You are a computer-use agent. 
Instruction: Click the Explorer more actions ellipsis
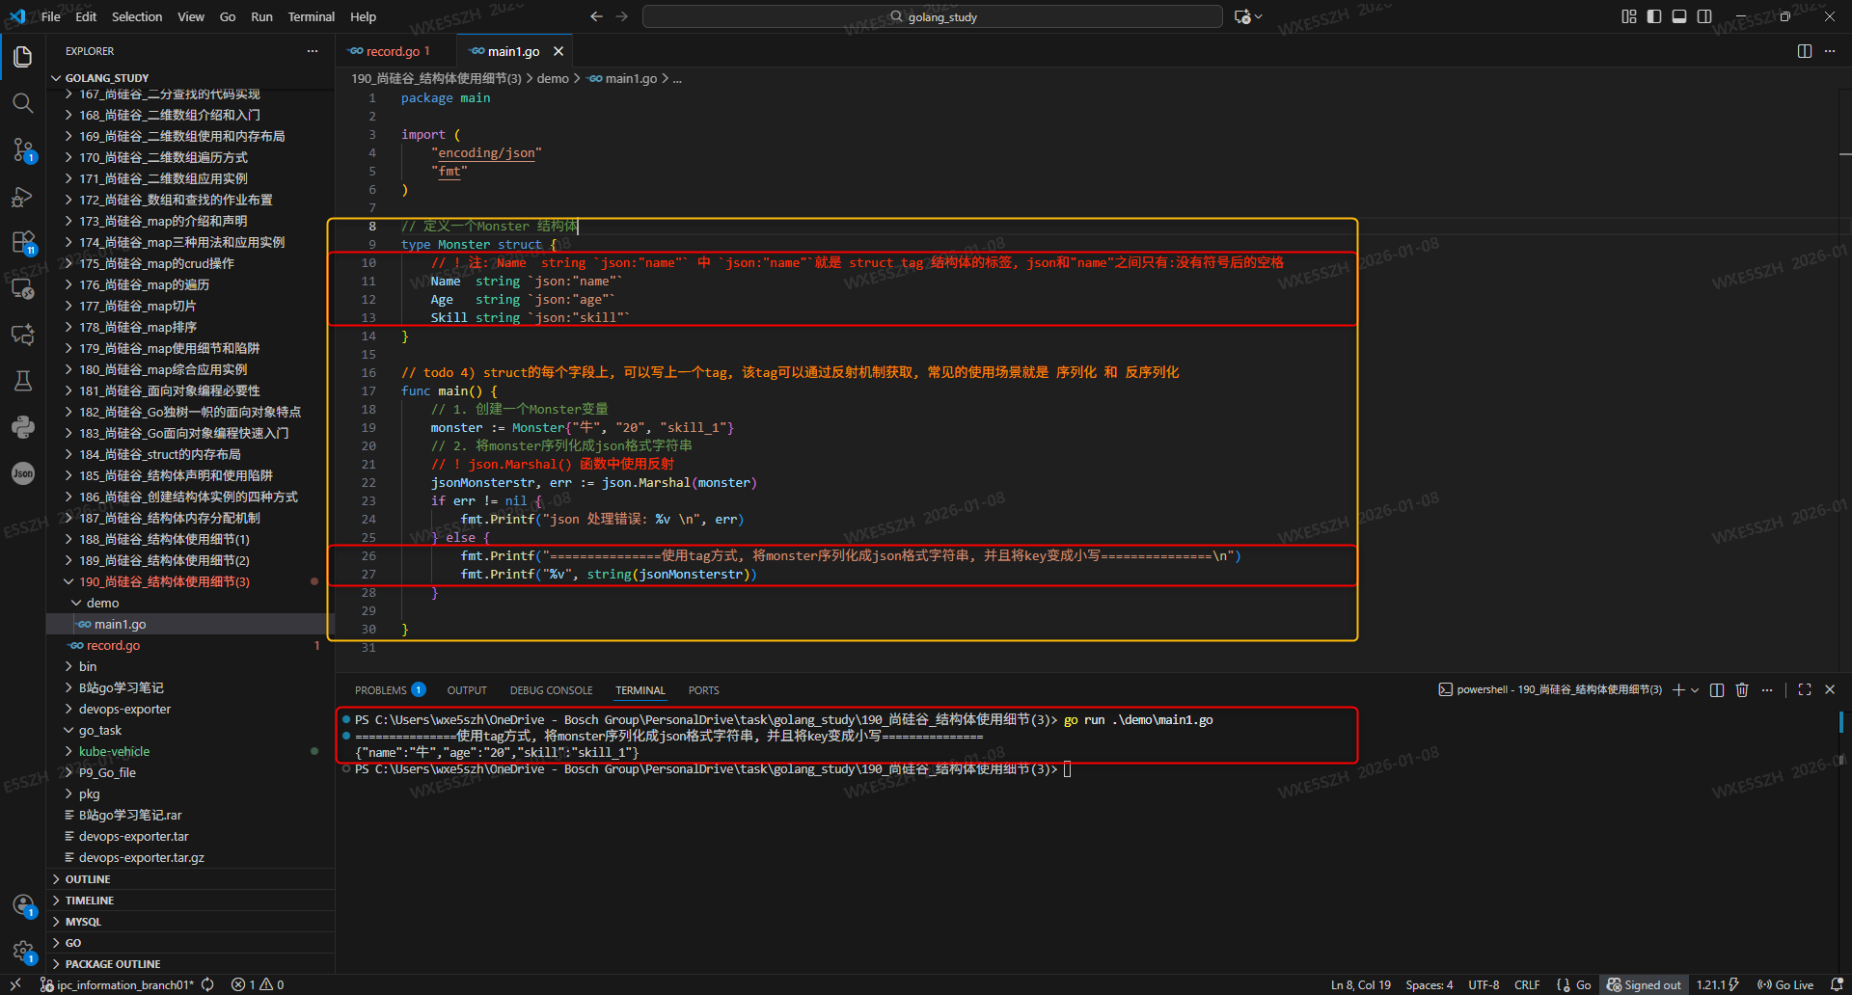[x=313, y=51]
